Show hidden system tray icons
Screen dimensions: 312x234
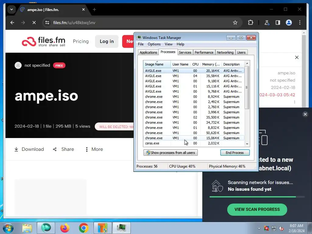coord(259,228)
